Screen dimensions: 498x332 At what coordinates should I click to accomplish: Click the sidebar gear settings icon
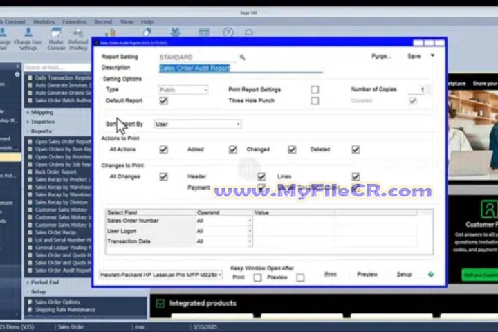click(x=17, y=74)
